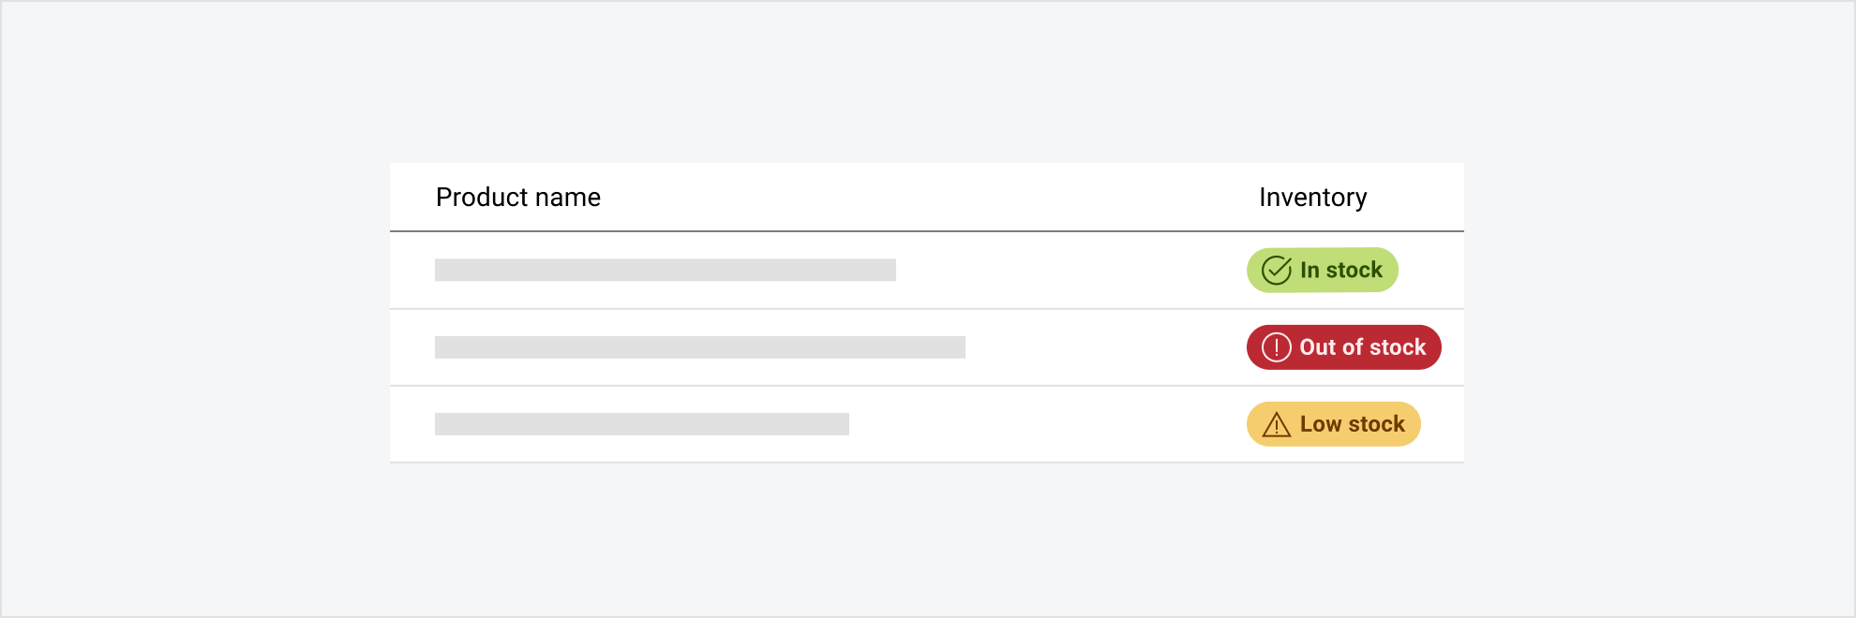Click the blank header space between the column titles

tap(928, 198)
